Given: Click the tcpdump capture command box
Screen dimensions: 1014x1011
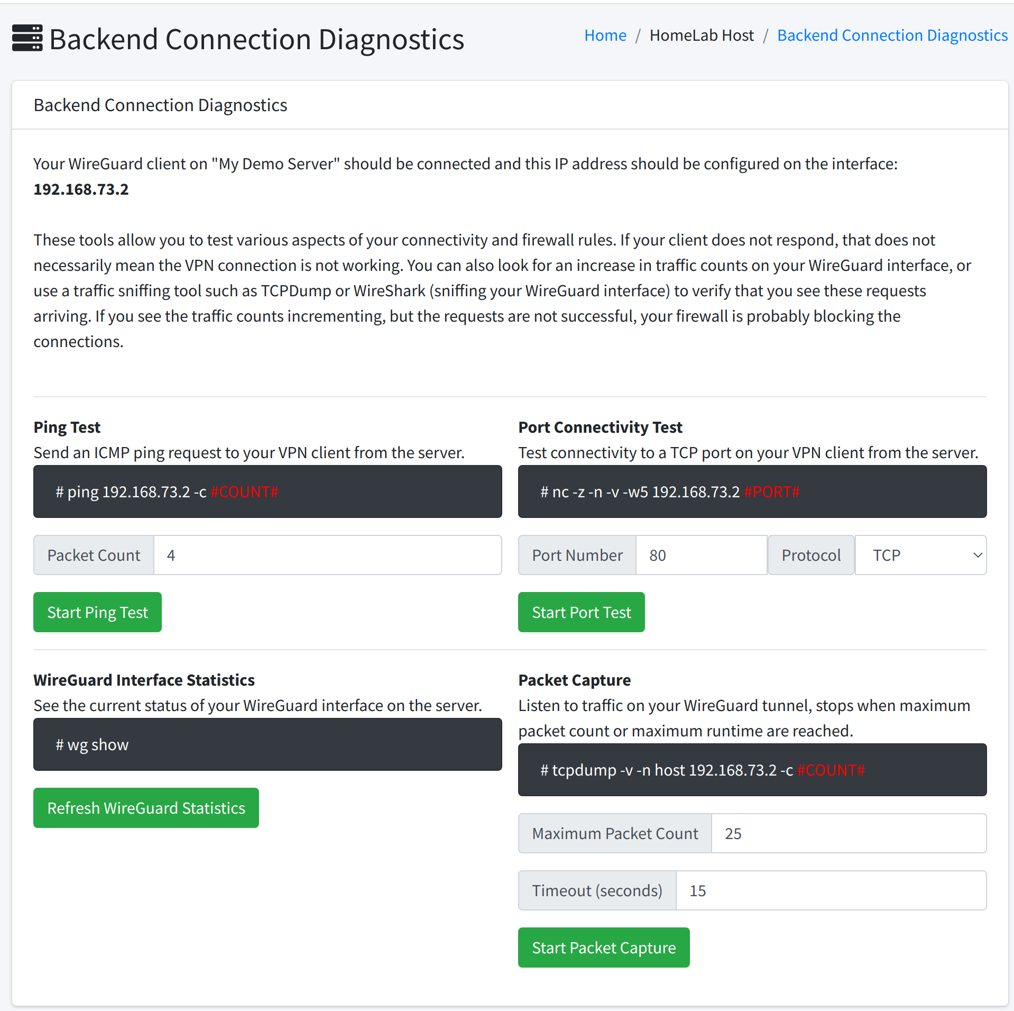Looking at the screenshot, I should click(x=752, y=770).
